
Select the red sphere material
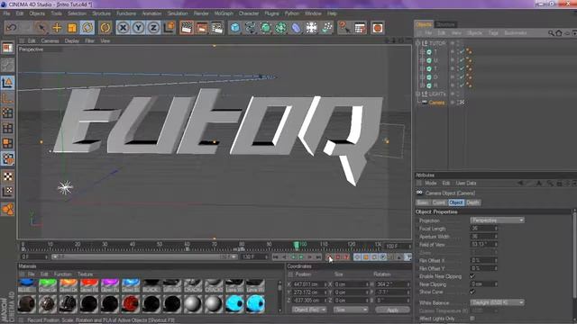point(130,304)
